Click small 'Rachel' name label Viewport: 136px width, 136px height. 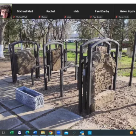(44, 17)
